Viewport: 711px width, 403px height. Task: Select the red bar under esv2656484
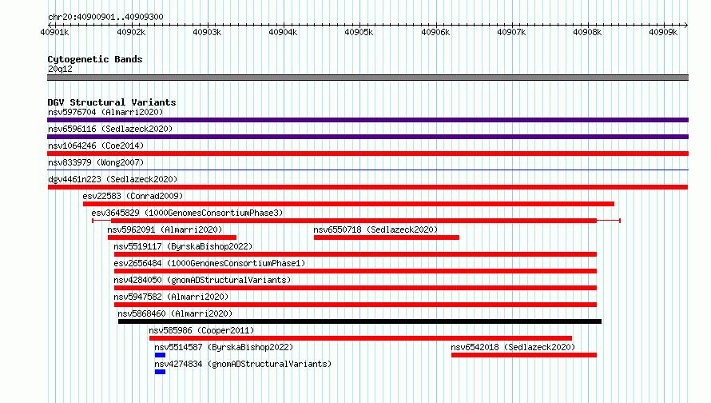pos(355,271)
